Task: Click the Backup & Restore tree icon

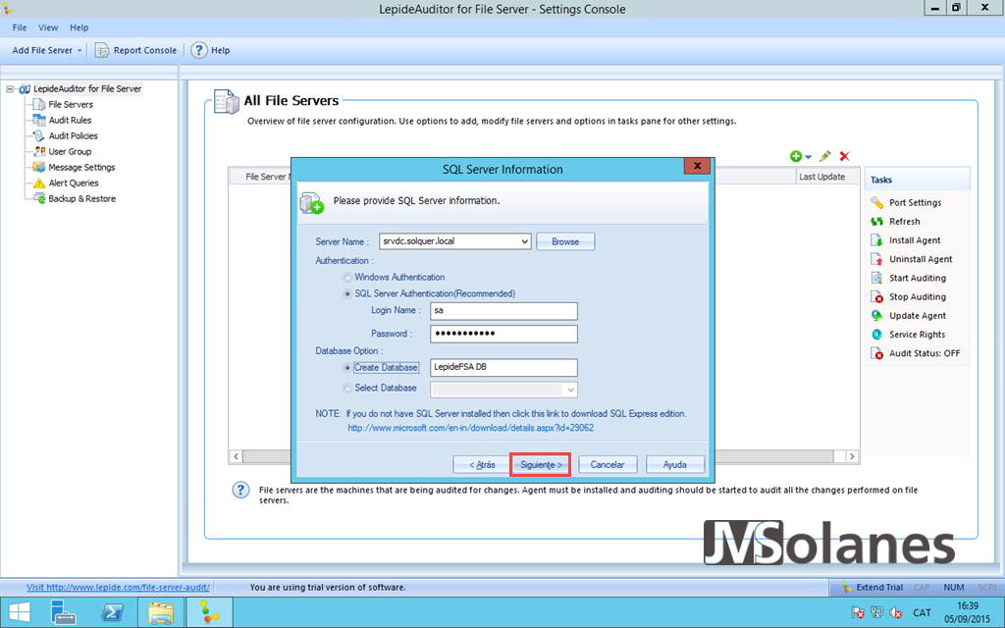Action: (x=39, y=198)
